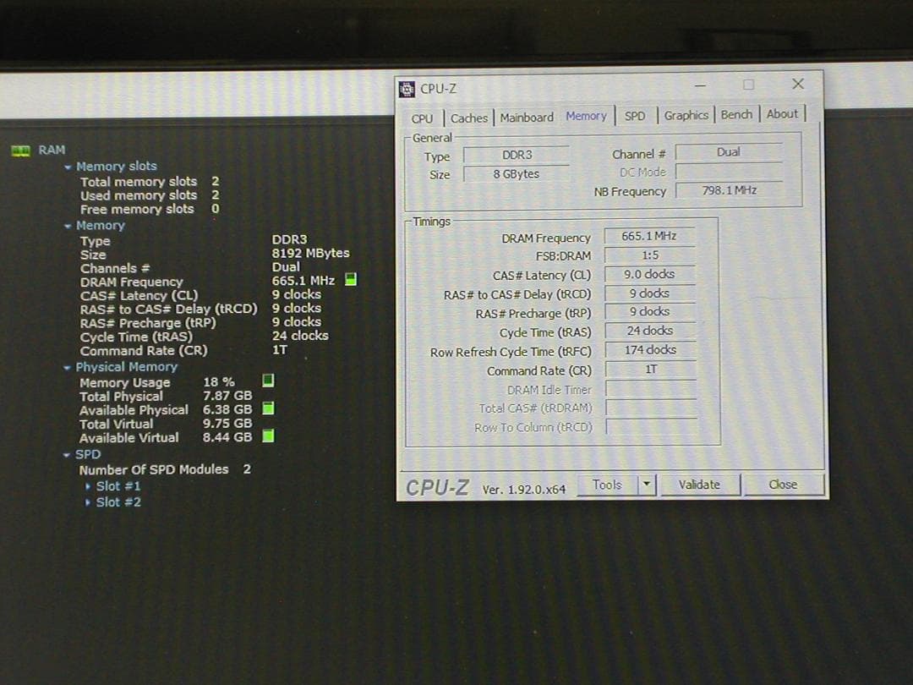Click the Cycle Time (tRAS) field 24 clocks
This screenshot has height=685, width=913.
[x=650, y=331]
